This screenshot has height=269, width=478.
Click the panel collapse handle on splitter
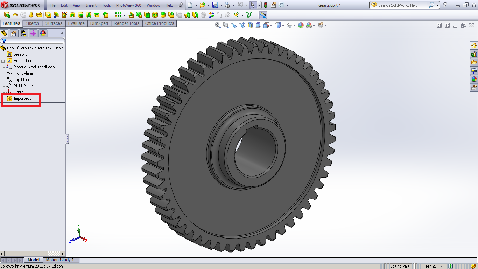coord(67,139)
